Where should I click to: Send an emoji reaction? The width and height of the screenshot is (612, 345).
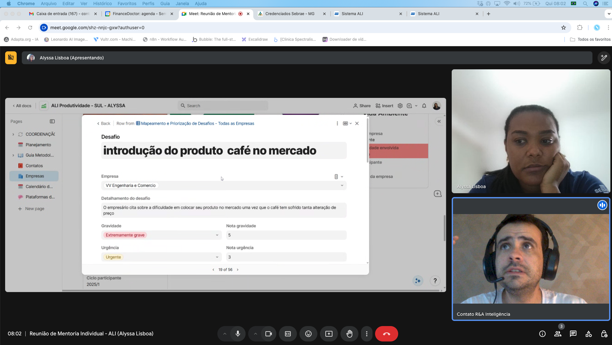308,334
